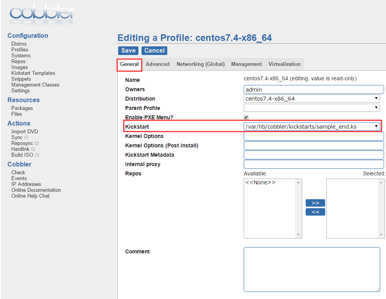Switch to the General tab

pyautogui.click(x=129, y=64)
